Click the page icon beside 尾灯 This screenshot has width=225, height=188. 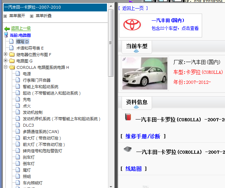pos(18,170)
